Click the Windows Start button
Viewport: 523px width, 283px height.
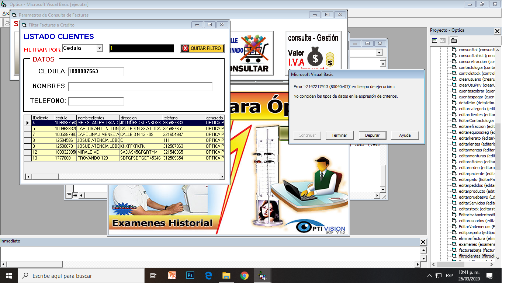click(8, 275)
